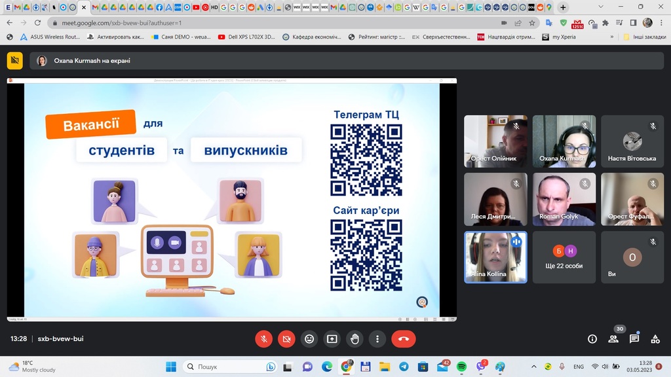Open the 'Ще 22 особи' participants tile
This screenshot has width=671, height=377.
[564, 257]
